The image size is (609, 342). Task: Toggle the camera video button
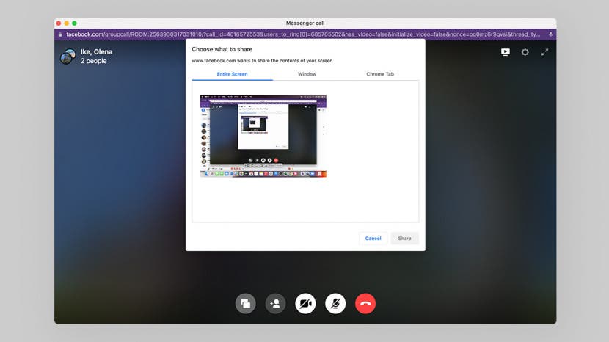pyautogui.click(x=305, y=304)
